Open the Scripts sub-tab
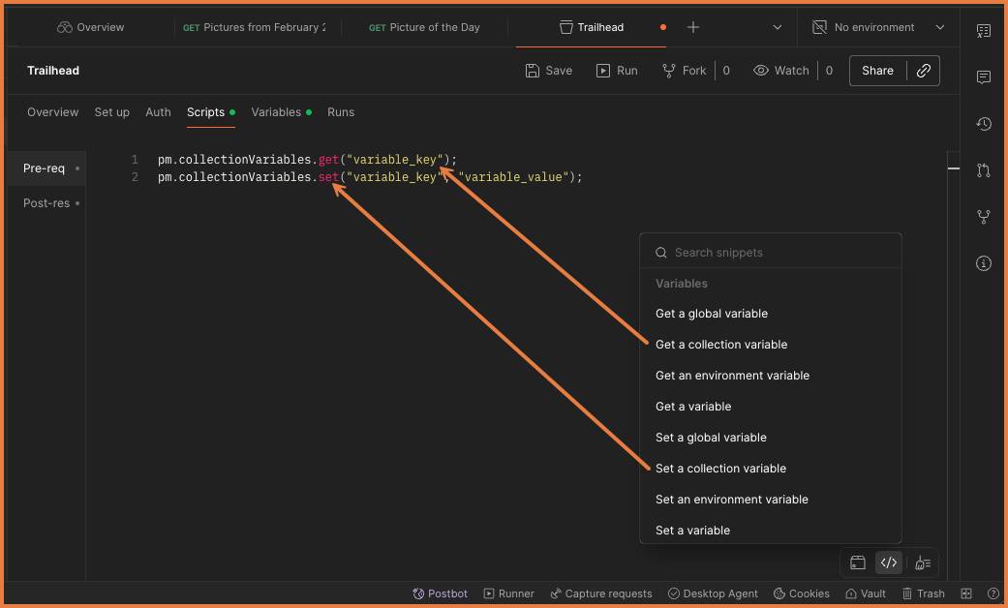The width and height of the screenshot is (1008, 608). click(x=205, y=112)
